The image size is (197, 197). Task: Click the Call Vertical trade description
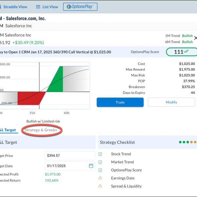[x=55, y=52]
